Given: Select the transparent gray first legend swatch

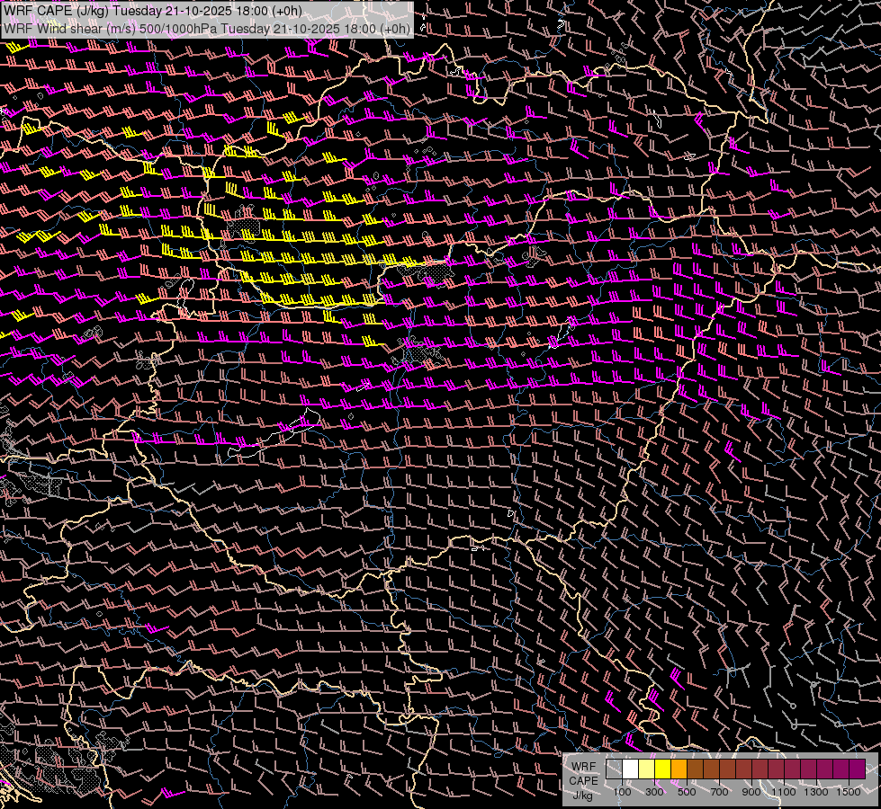Looking at the screenshot, I should [x=614, y=769].
